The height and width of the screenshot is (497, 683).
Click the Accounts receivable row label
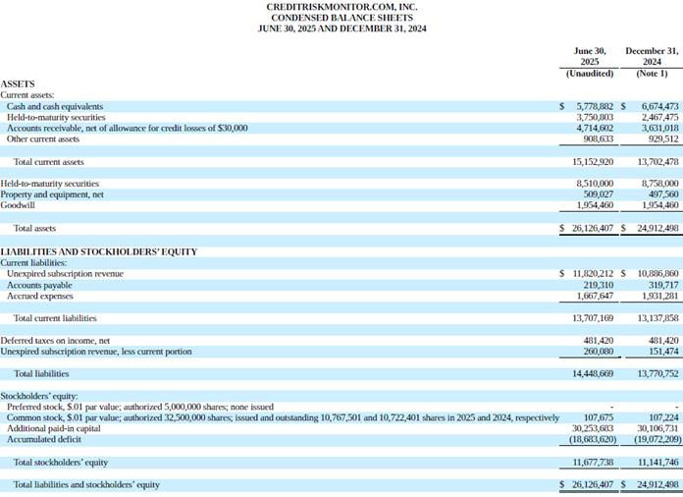point(127,128)
